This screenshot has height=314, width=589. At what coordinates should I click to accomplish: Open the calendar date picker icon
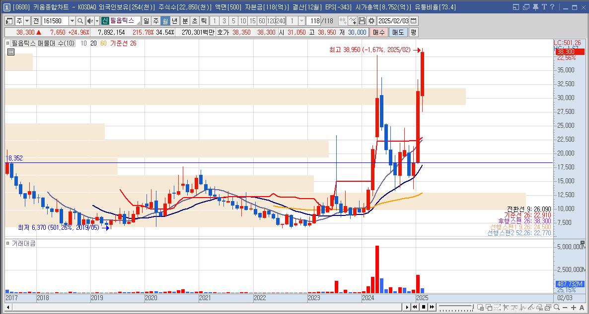tap(414, 21)
